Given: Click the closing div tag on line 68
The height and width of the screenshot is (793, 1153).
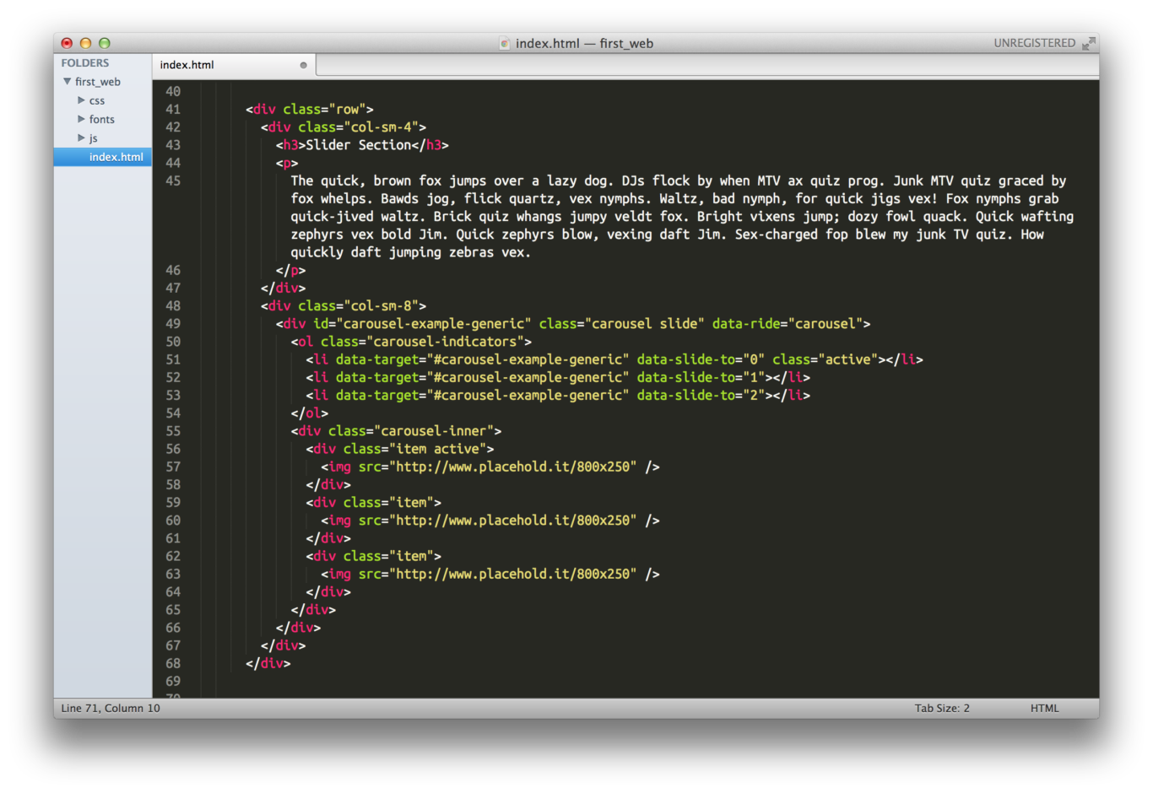Looking at the screenshot, I should pyautogui.click(x=268, y=664).
